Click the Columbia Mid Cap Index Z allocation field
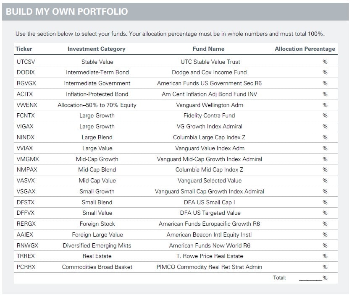The height and width of the screenshot is (297, 352). [315, 170]
